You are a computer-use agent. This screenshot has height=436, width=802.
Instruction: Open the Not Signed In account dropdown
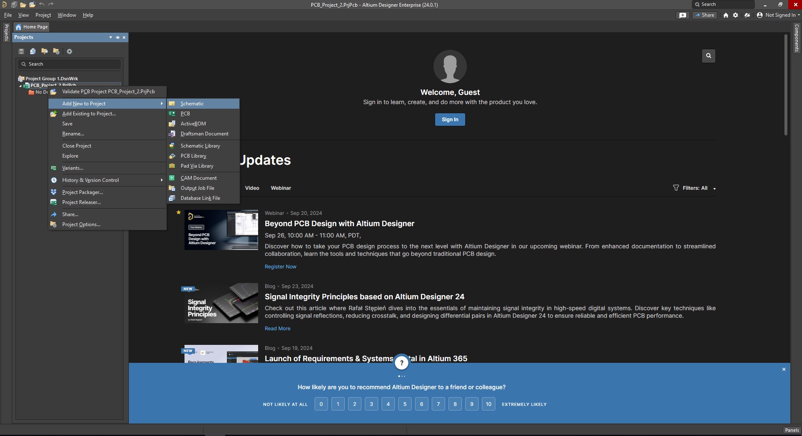[x=778, y=15]
